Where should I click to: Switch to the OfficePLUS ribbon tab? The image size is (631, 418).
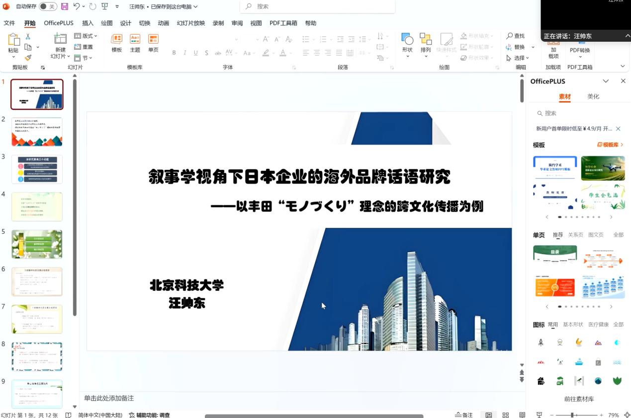tap(59, 23)
